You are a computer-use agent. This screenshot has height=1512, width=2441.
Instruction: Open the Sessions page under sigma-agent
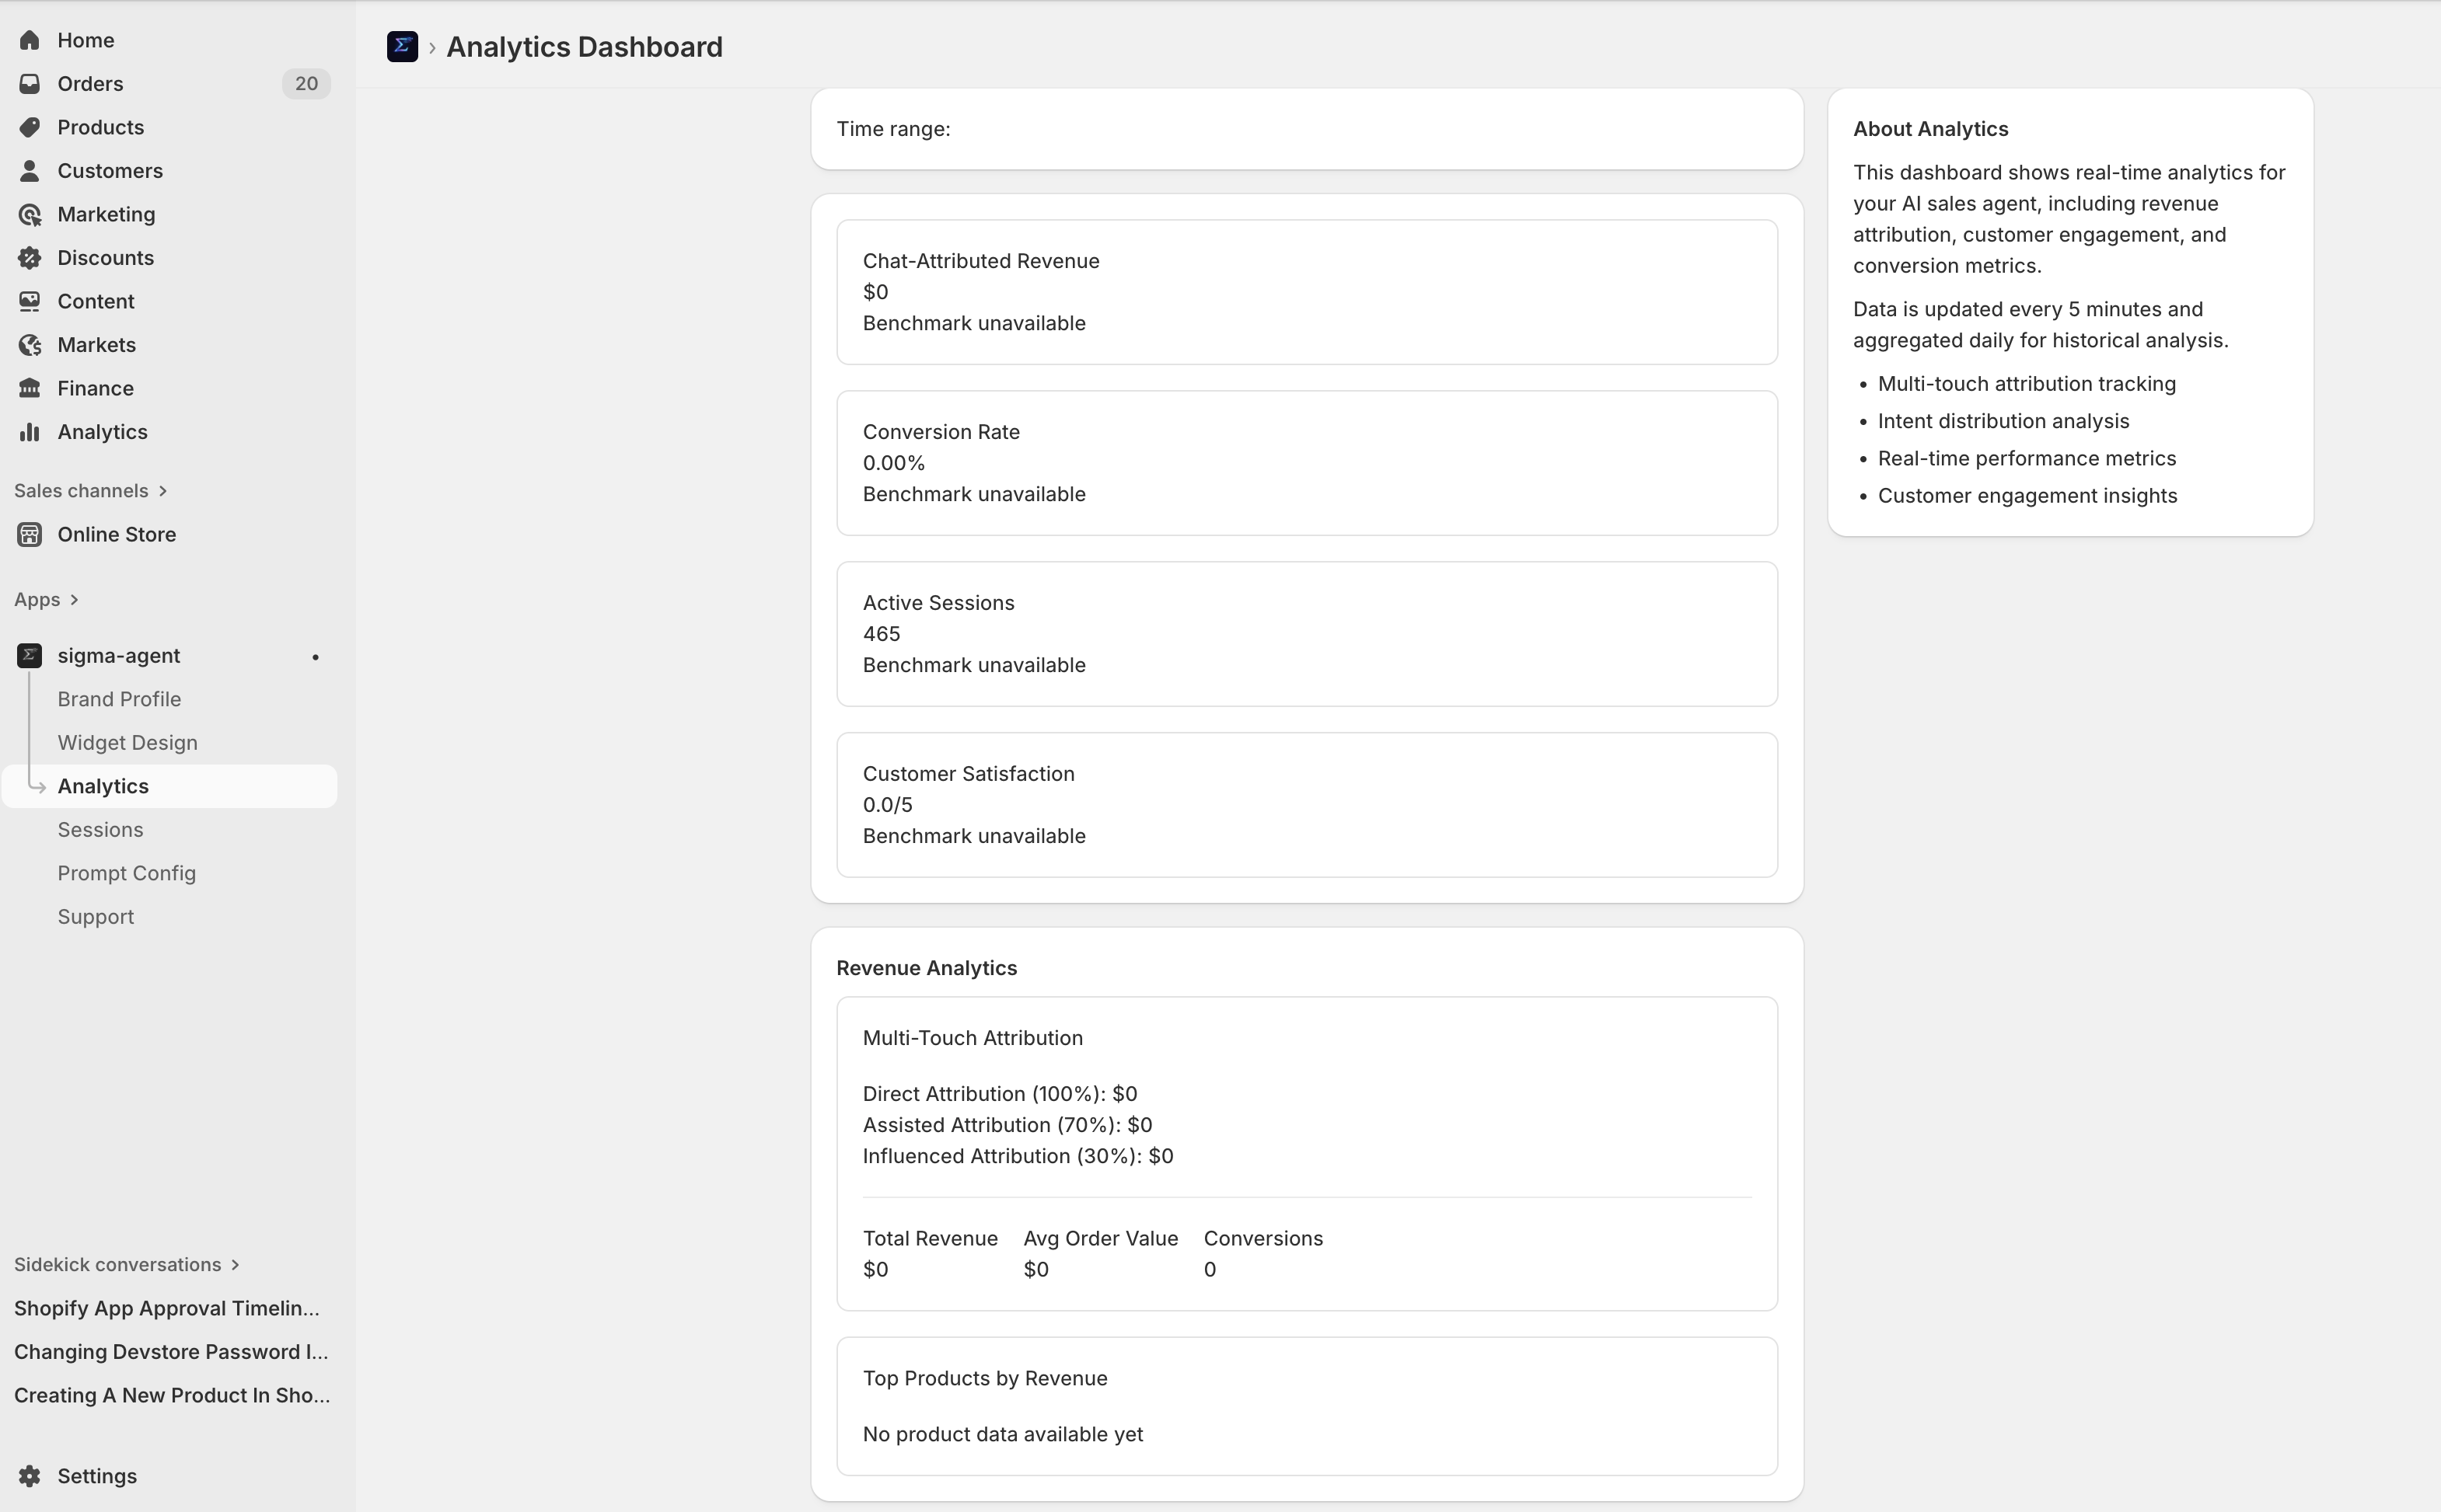(x=100, y=829)
